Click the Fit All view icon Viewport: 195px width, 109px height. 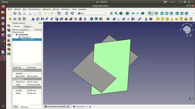[x=112, y=13]
